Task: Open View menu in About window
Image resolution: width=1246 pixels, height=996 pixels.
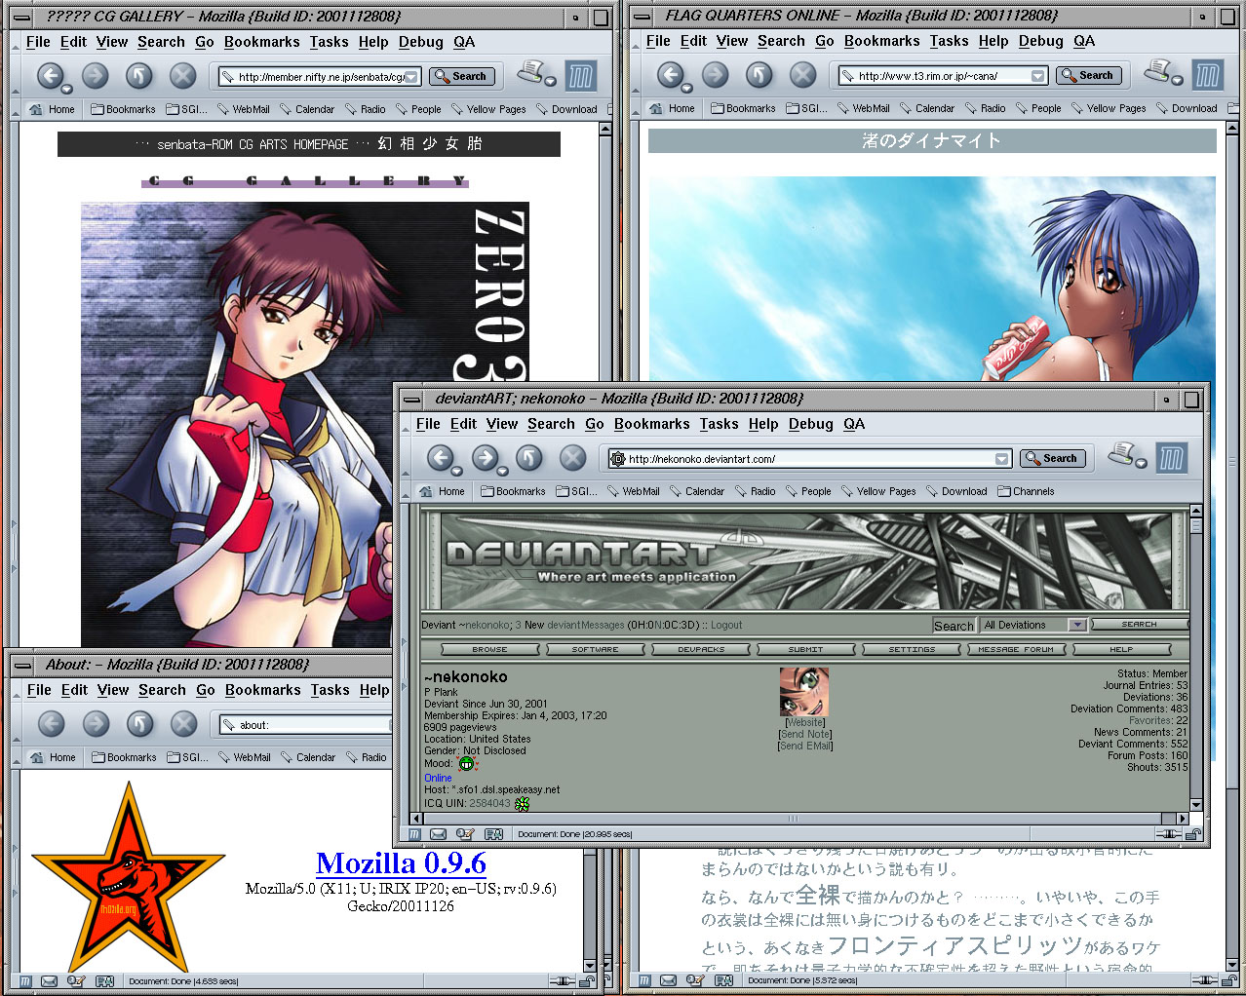Action: pos(113,690)
